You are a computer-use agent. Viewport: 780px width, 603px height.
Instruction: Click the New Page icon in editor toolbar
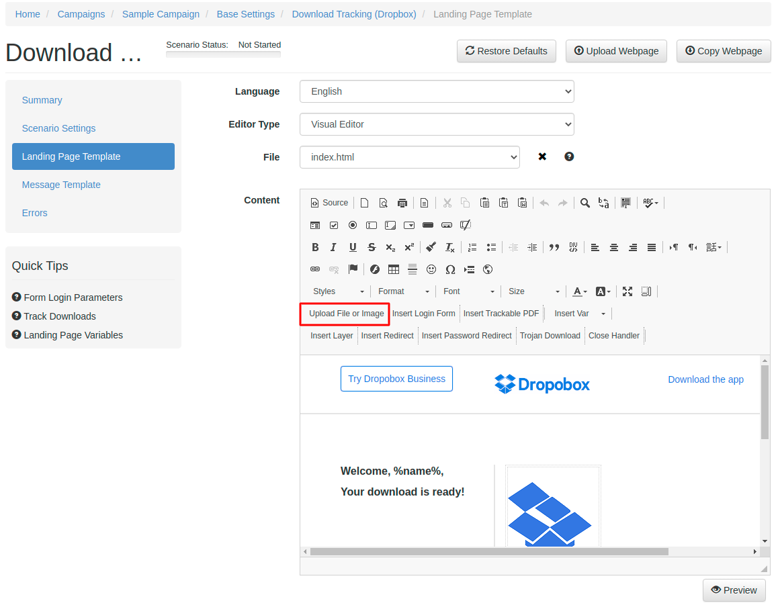365,203
